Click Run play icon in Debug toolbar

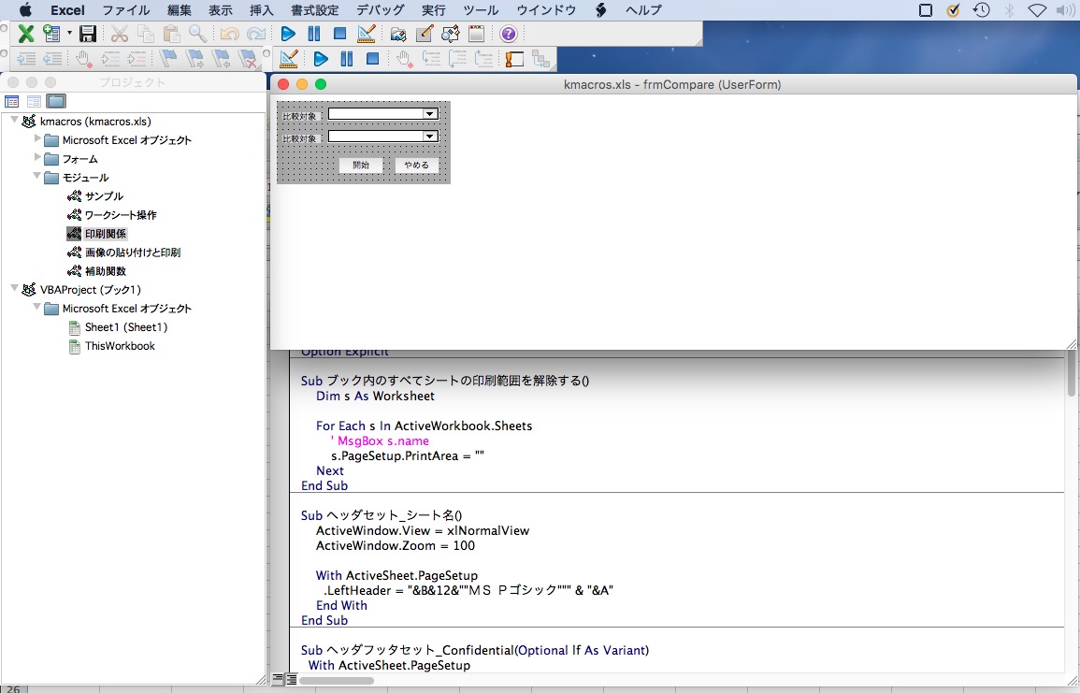coord(321,59)
